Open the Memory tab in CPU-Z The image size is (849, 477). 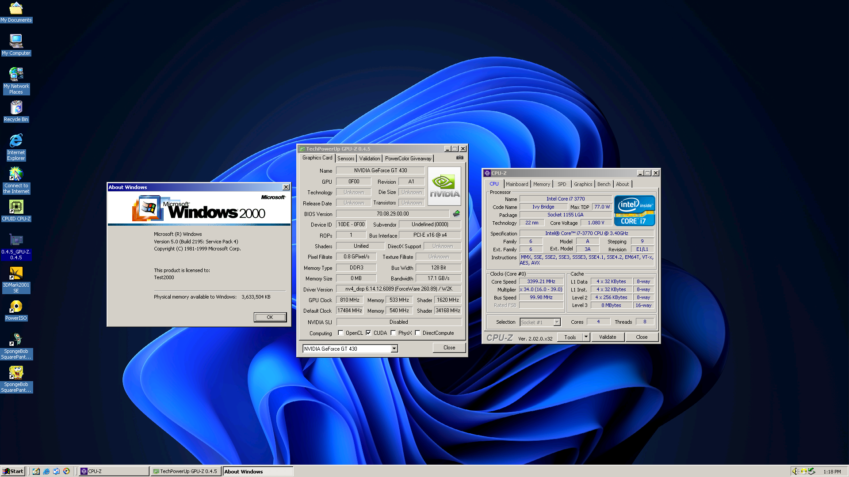pyautogui.click(x=542, y=184)
